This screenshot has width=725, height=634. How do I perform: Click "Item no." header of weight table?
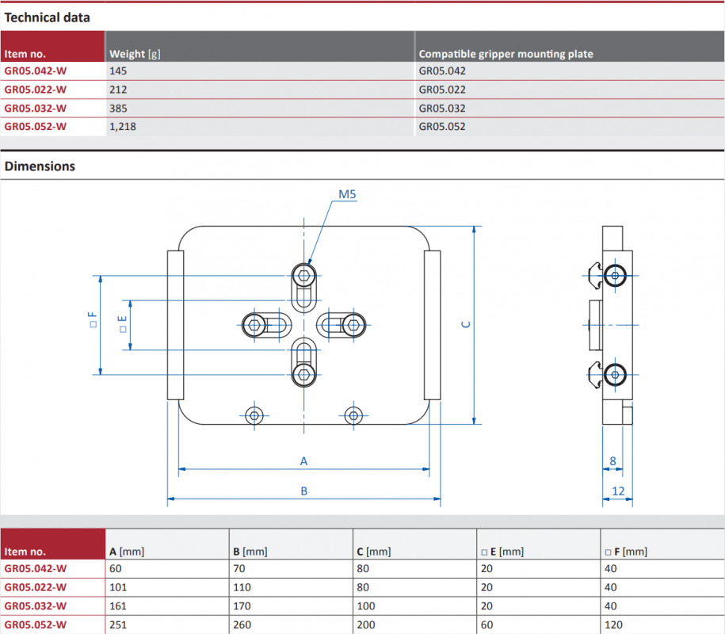pyautogui.click(x=25, y=54)
